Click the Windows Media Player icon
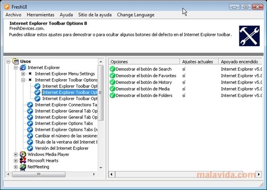Viewport: 267px width, 190px height. click(23, 155)
